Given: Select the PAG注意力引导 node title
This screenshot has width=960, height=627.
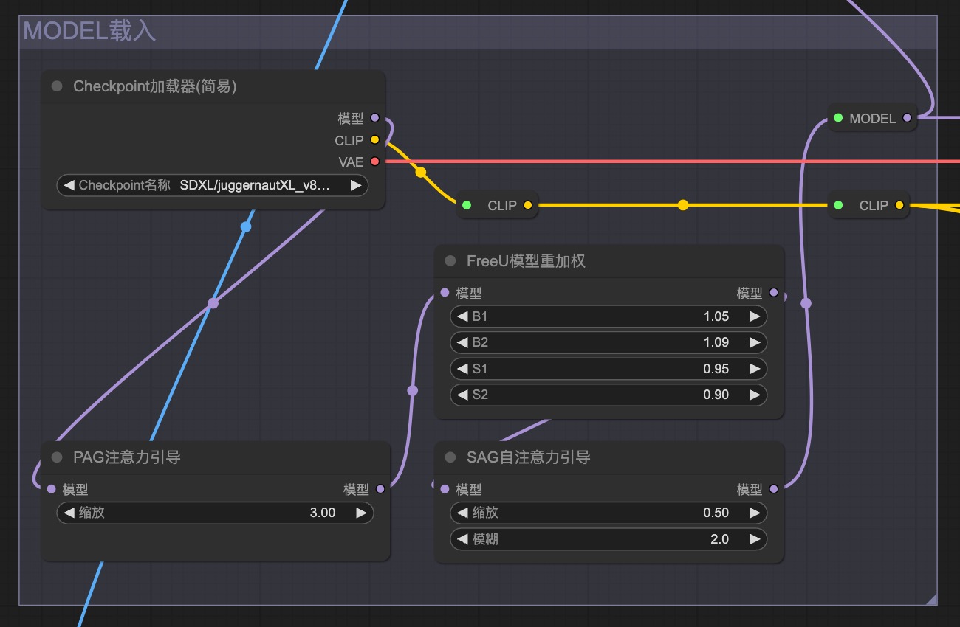Looking at the screenshot, I should [127, 457].
